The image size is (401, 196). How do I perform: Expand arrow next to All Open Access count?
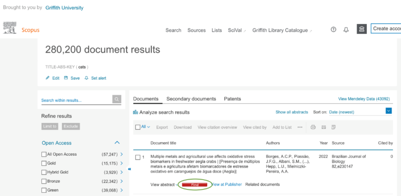tap(121, 154)
